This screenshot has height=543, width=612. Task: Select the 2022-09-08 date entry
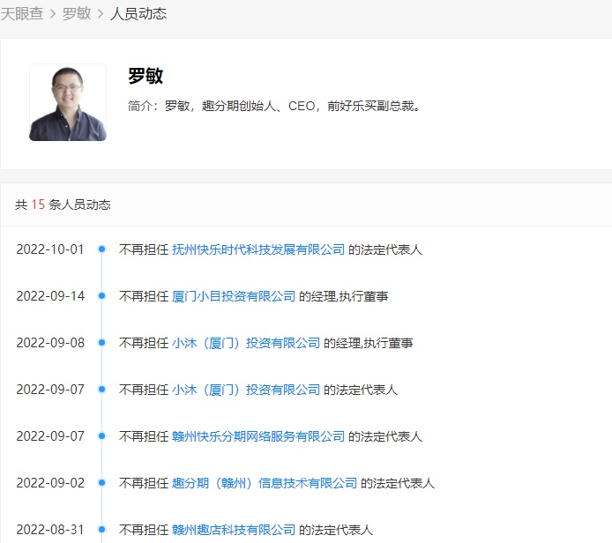50,343
